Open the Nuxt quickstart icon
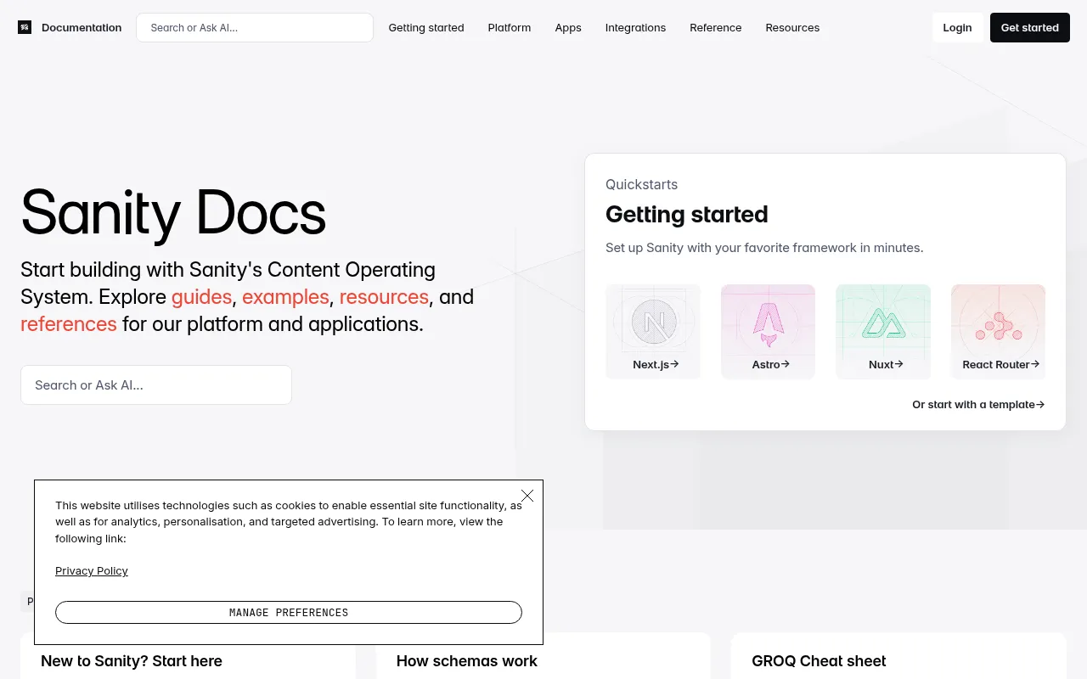 pos(883,323)
